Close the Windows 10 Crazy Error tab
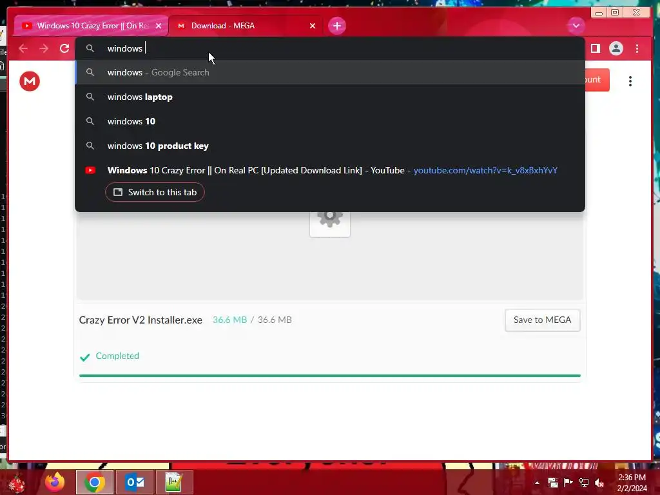 159,26
